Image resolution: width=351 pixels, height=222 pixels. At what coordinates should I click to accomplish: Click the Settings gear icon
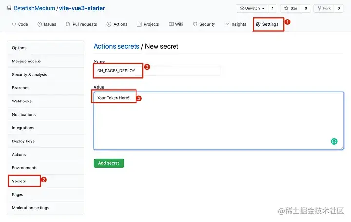(x=258, y=24)
